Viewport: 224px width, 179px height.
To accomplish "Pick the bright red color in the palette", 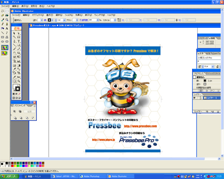I will tap(12, 166).
